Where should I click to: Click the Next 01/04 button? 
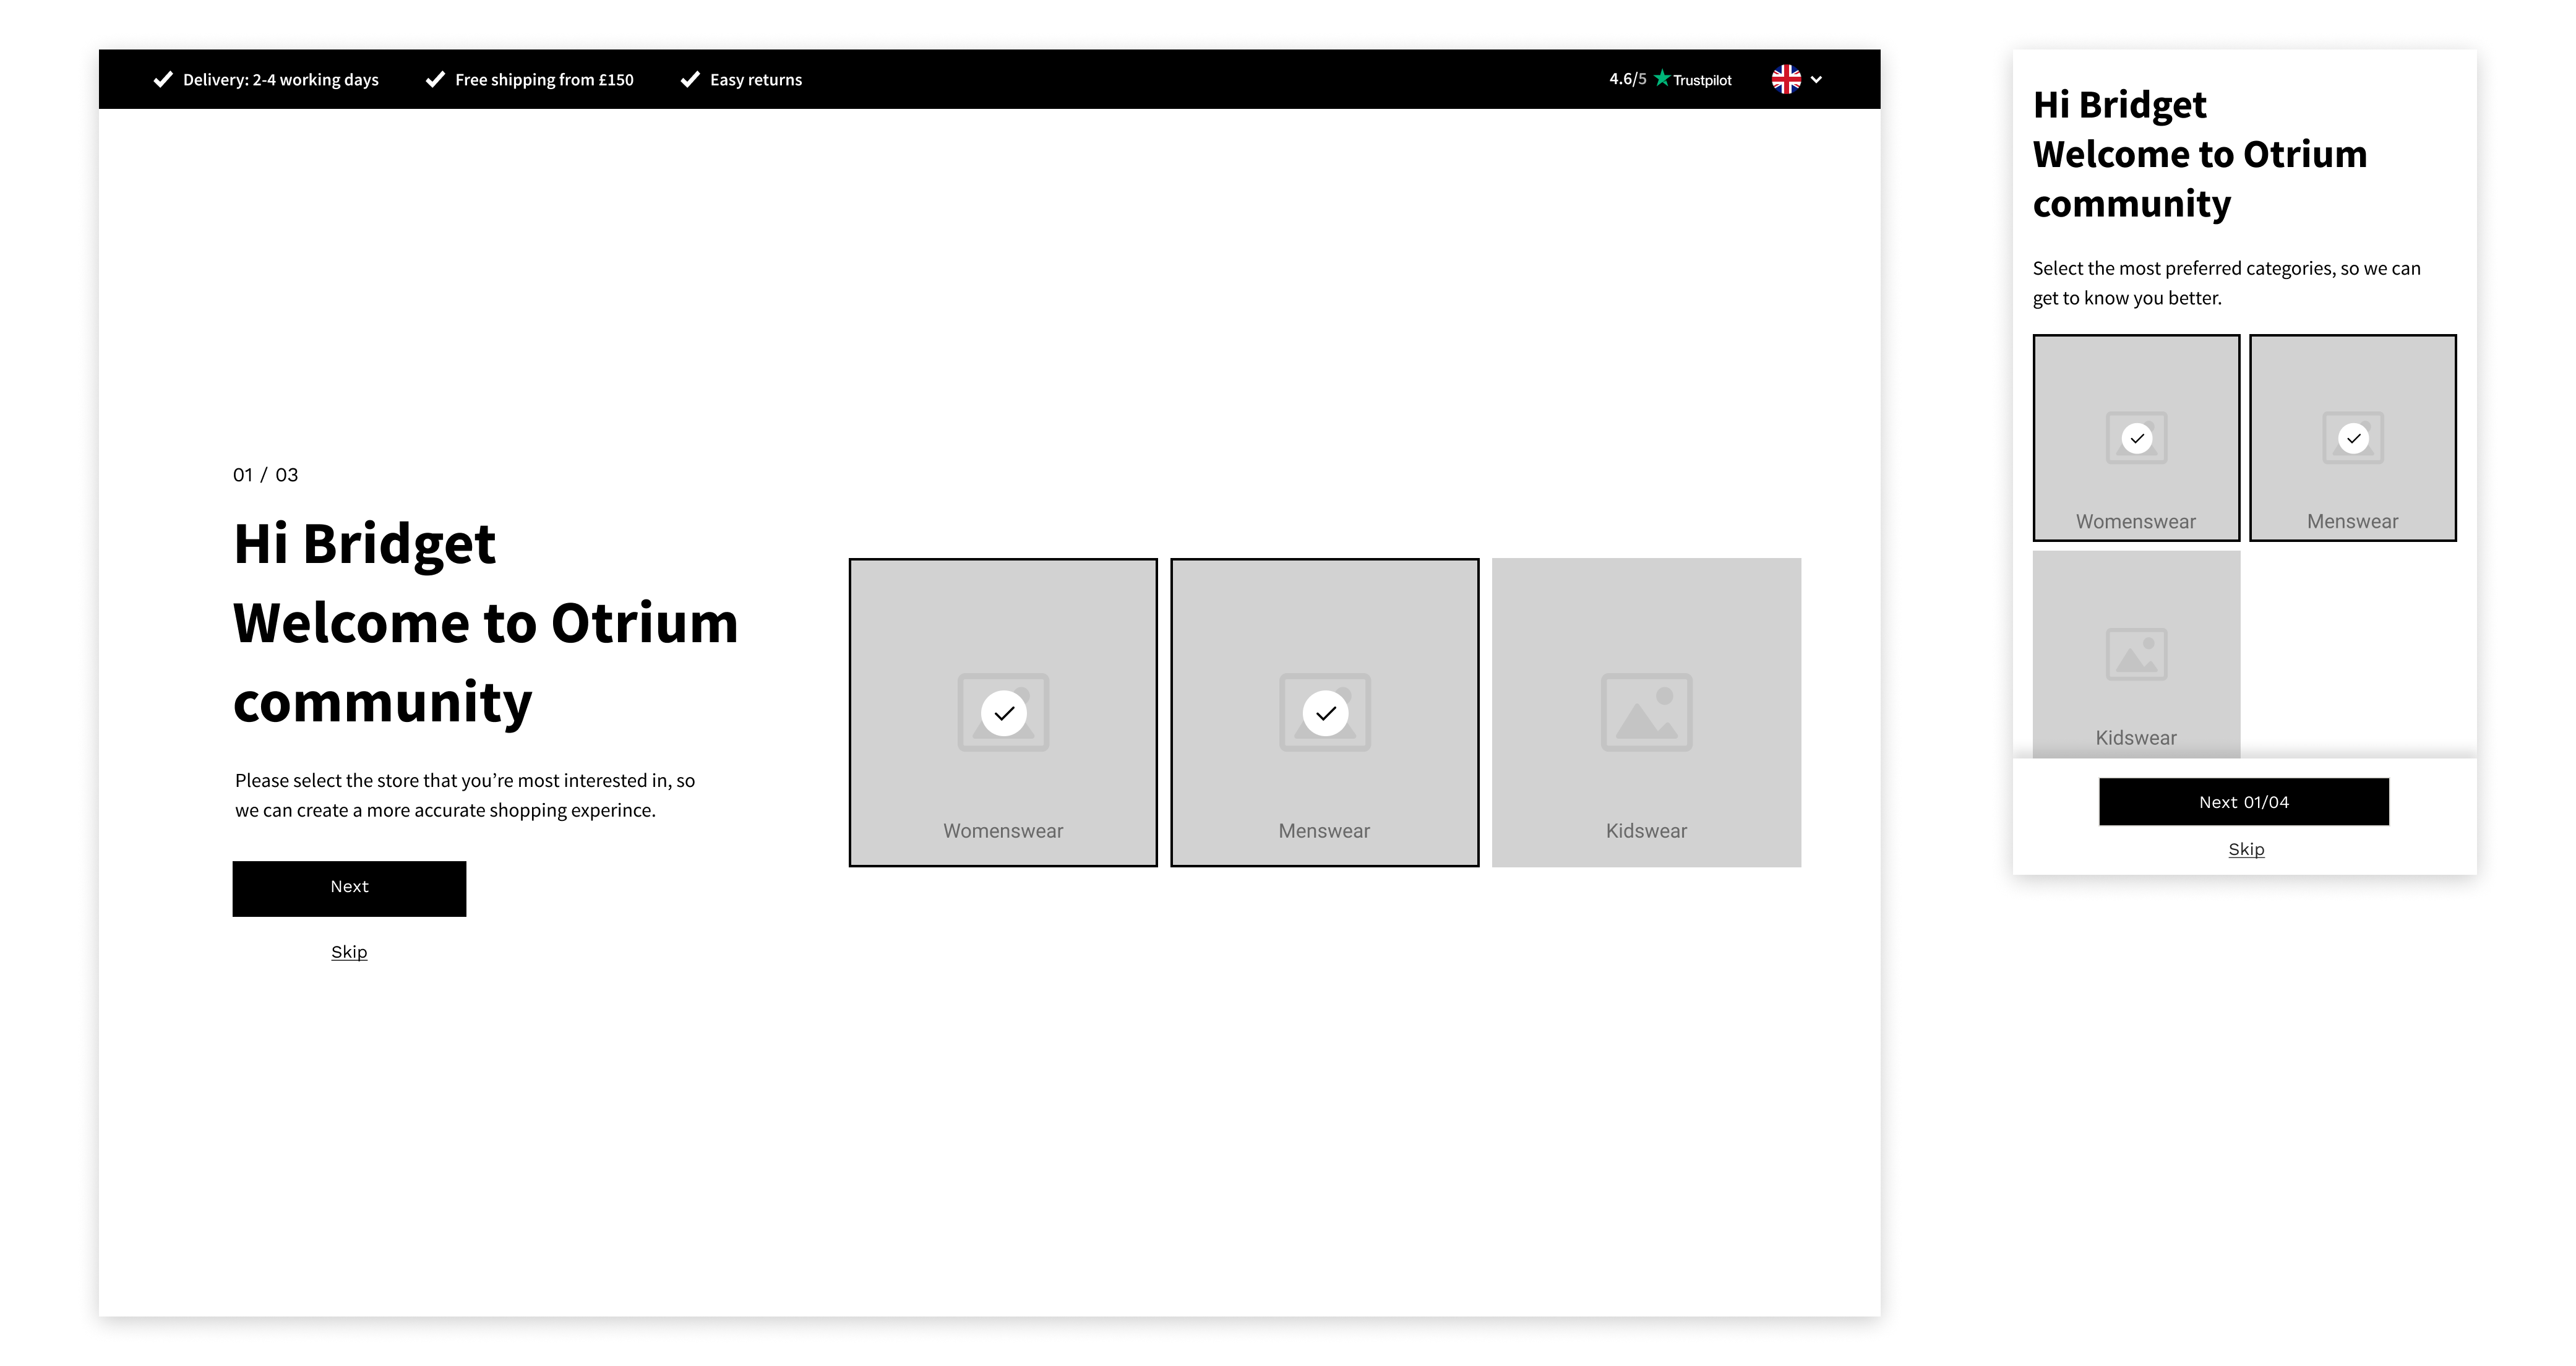coord(2244,802)
